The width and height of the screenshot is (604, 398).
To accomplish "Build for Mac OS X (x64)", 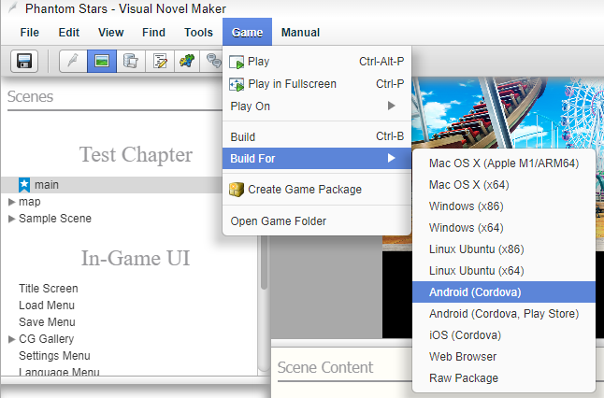I will [504, 185].
